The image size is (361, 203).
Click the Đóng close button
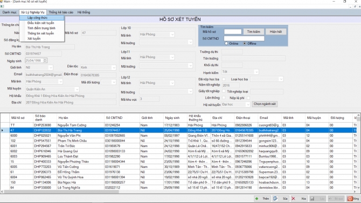[x=353, y=199]
